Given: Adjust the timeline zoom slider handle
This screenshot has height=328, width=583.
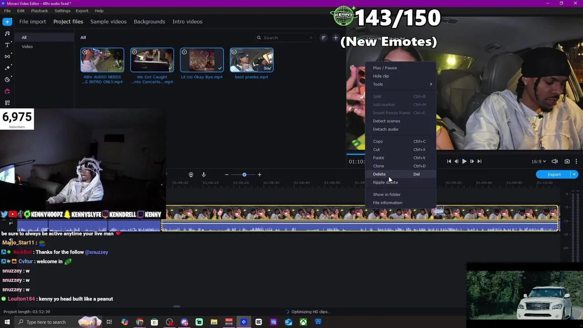Looking at the screenshot, I should (x=244, y=174).
